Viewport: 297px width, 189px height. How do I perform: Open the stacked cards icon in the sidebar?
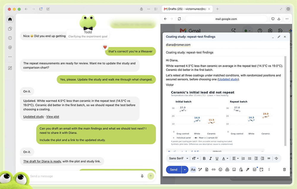pyautogui.click(x=10, y=28)
